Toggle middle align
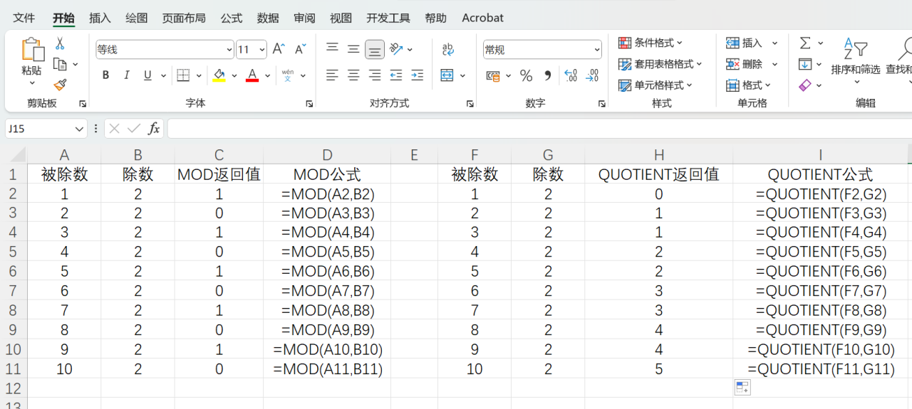The width and height of the screenshot is (912, 409). 353,49
